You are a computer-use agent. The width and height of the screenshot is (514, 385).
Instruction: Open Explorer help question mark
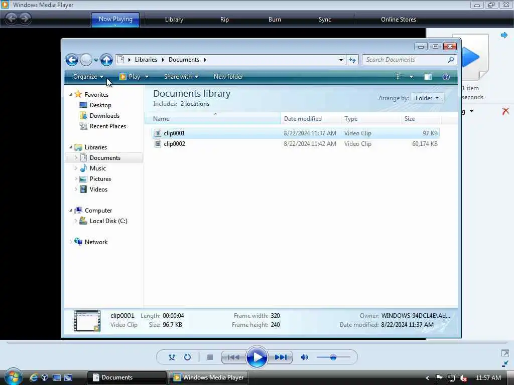446,77
